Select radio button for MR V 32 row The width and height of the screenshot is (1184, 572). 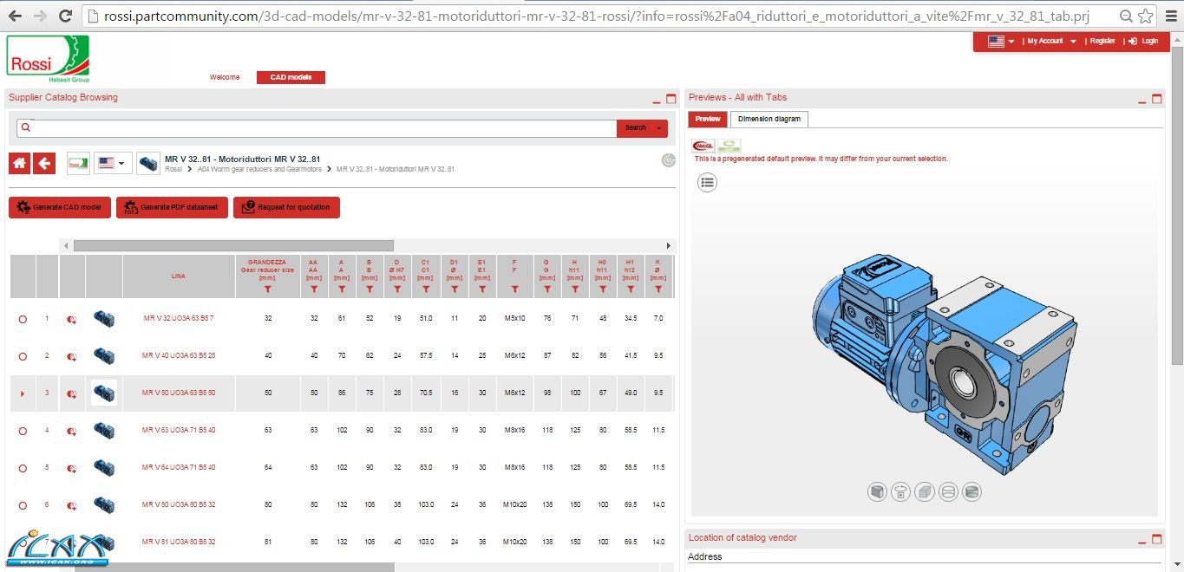(23, 319)
